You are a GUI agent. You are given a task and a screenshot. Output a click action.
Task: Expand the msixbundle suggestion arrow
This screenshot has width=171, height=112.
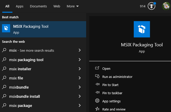(x=80, y=87)
